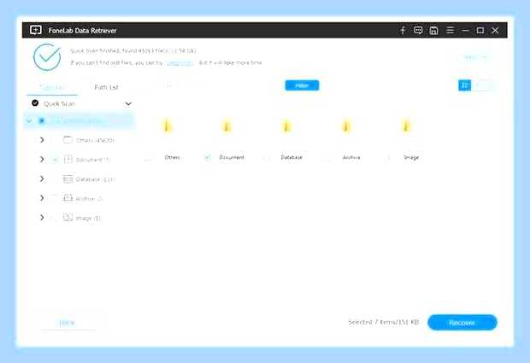Viewport: 530px width, 363px height.
Task: Toggle the checkbox of the highlighted tree row
Action: (x=42, y=120)
